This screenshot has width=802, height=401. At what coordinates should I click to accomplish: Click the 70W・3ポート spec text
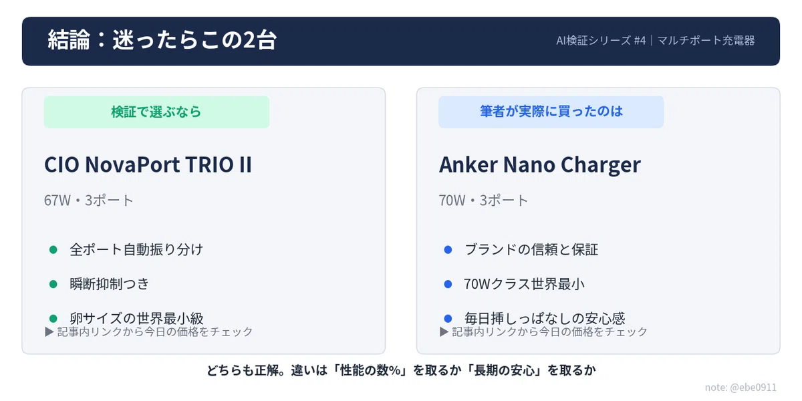coord(484,200)
